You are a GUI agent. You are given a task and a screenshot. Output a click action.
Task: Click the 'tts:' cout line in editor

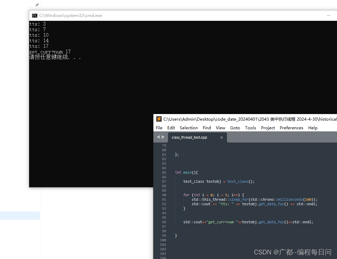tap(254, 204)
